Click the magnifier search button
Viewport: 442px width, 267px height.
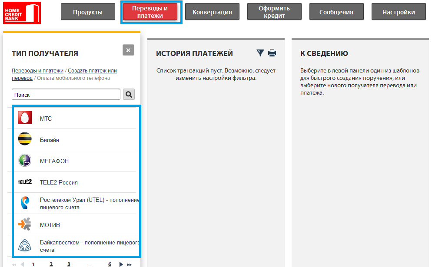129,94
